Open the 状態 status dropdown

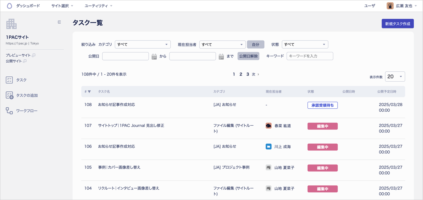tap(305, 44)
